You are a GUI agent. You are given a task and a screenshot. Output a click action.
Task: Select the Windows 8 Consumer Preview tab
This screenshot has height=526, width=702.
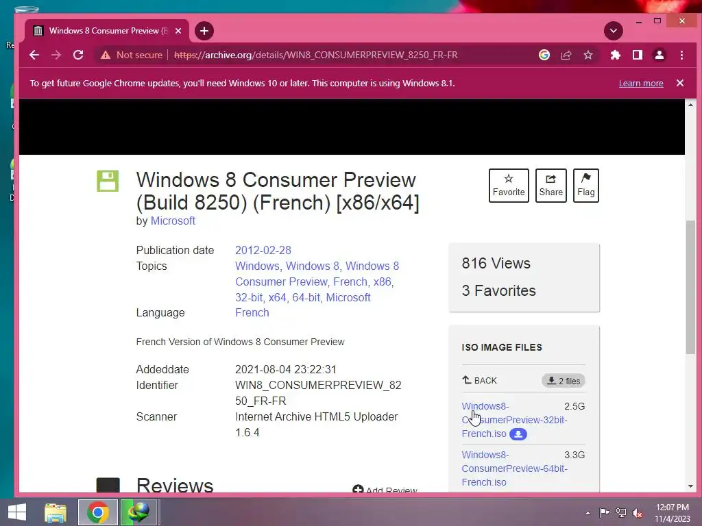click(107, 31)
